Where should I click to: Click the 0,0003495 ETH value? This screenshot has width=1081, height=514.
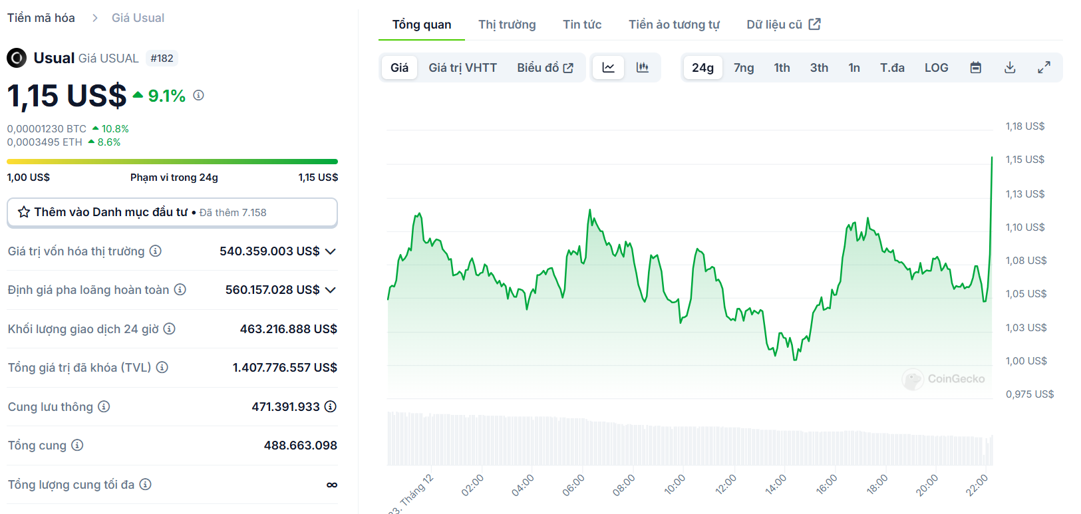point(45,142)
